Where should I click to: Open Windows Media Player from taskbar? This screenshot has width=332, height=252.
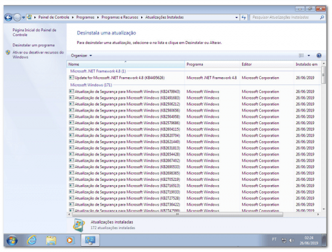tap(70, 241)
